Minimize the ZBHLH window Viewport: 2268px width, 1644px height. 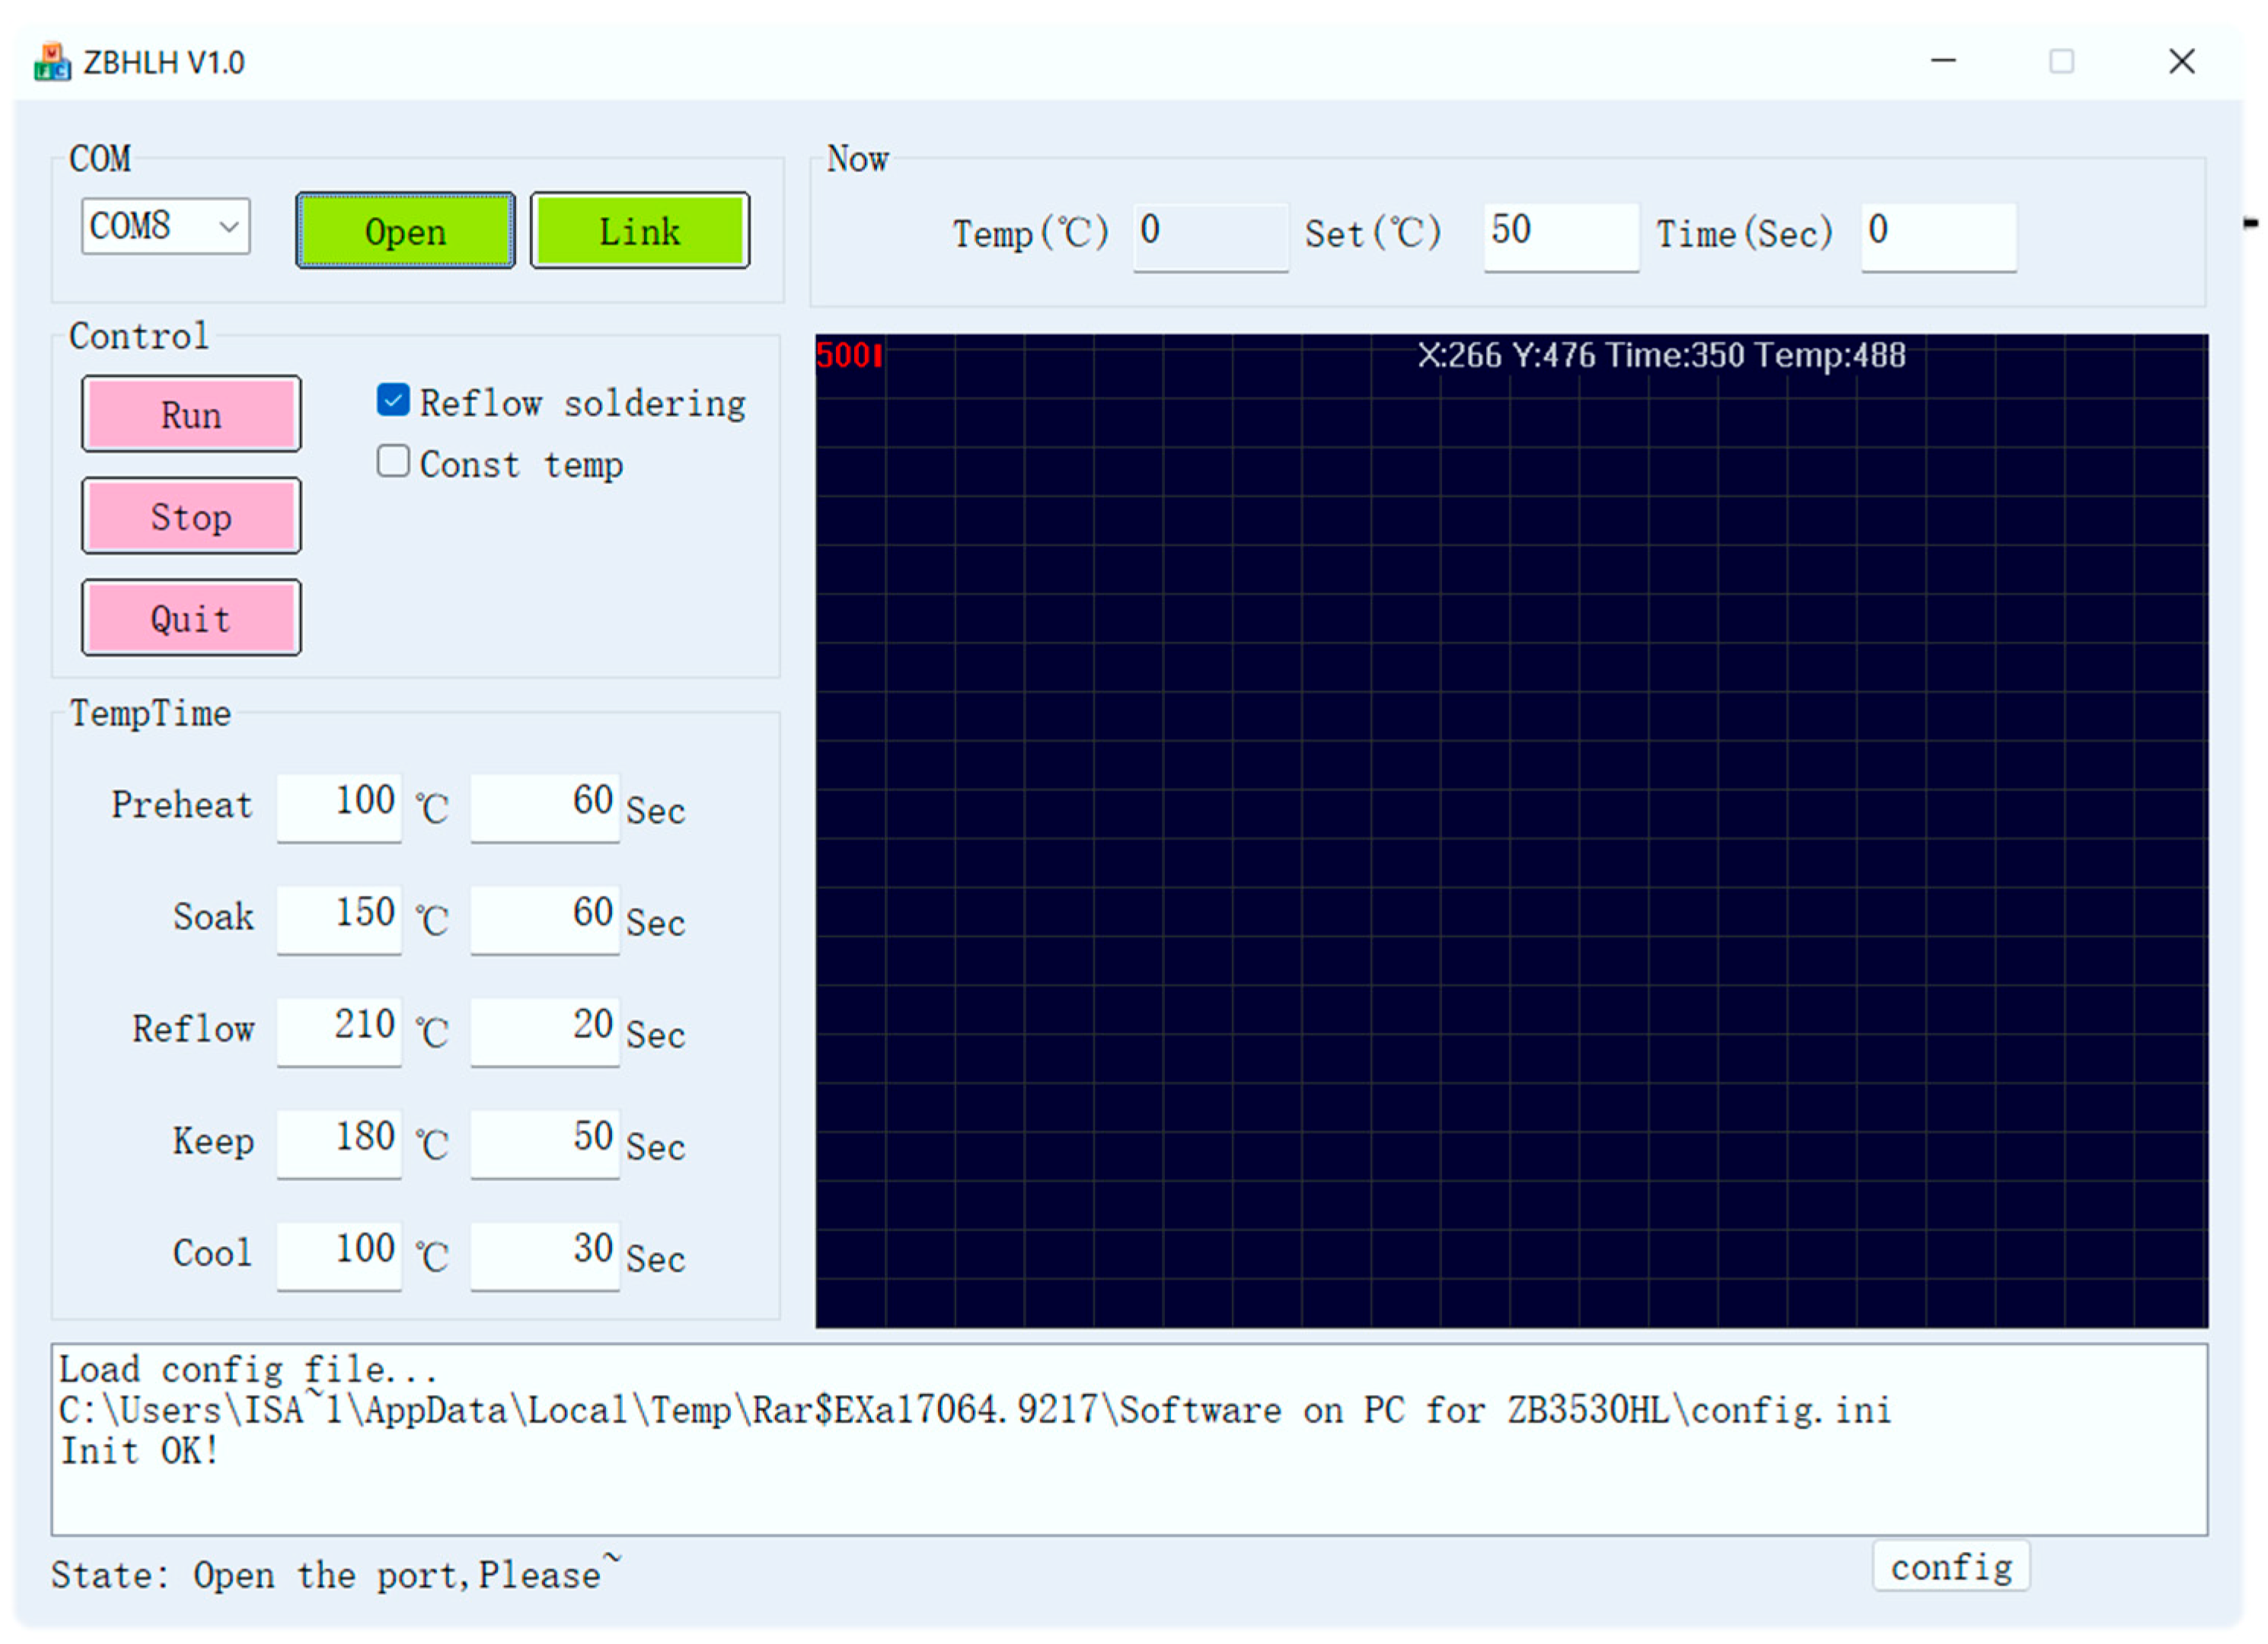coord(1943,62)
